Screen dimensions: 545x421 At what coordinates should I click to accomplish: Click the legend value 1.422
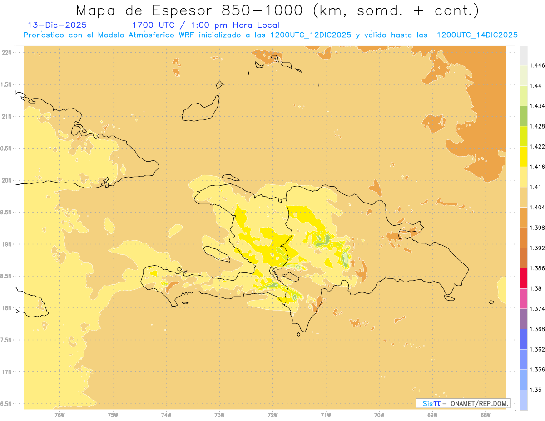pos(537,146)
